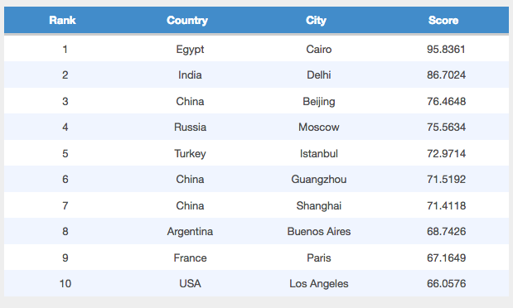Select the Beijing city cell
Image resolution: width=513 pixels, height=308 pixels.
[319, 102]
